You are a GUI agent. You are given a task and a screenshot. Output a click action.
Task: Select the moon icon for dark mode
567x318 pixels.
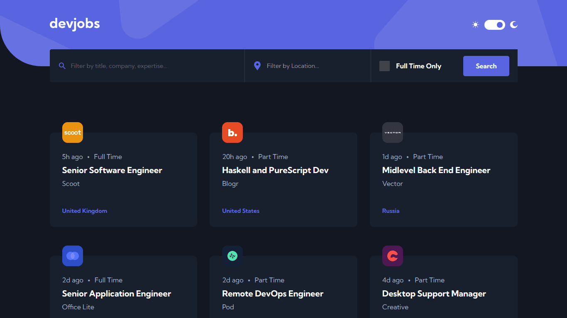pyautogui.click(x=514, y=25)
